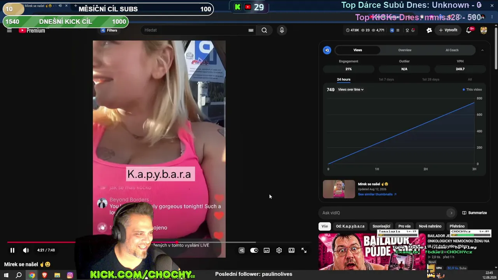
Task: Open vidIQ Filters button
Action: tap(109, 30)
